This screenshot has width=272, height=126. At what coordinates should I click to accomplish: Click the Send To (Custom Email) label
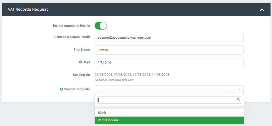[72, 37]
